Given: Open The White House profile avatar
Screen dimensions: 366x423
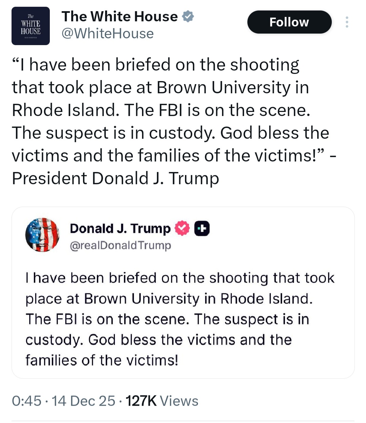Looking at the screenshot, I should [30, 26].
